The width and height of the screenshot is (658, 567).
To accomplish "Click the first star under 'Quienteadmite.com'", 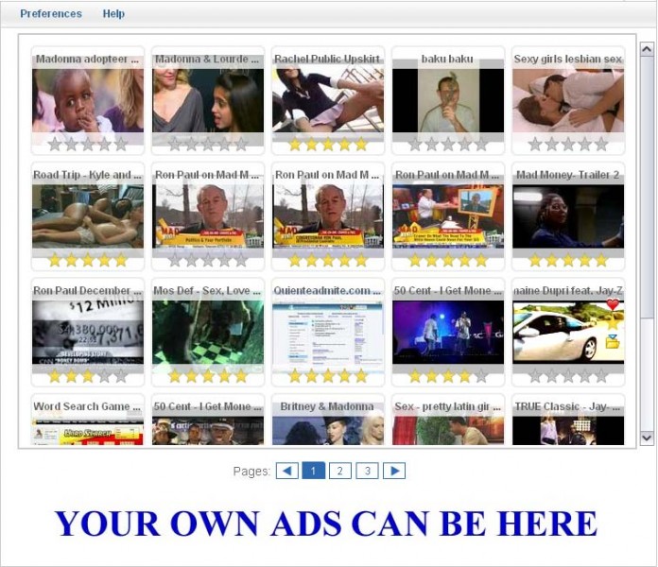I will coord(295,376).
